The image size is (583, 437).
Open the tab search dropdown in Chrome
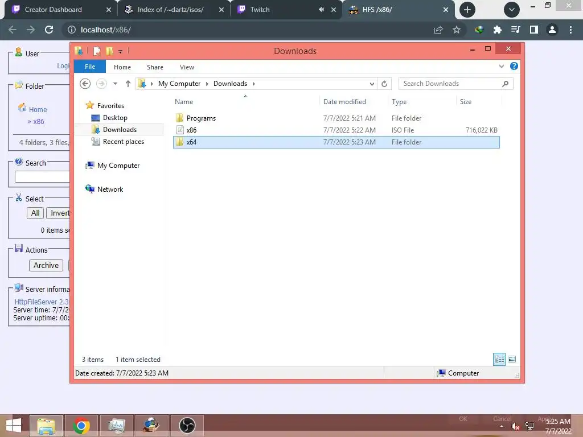pos(512,10)
